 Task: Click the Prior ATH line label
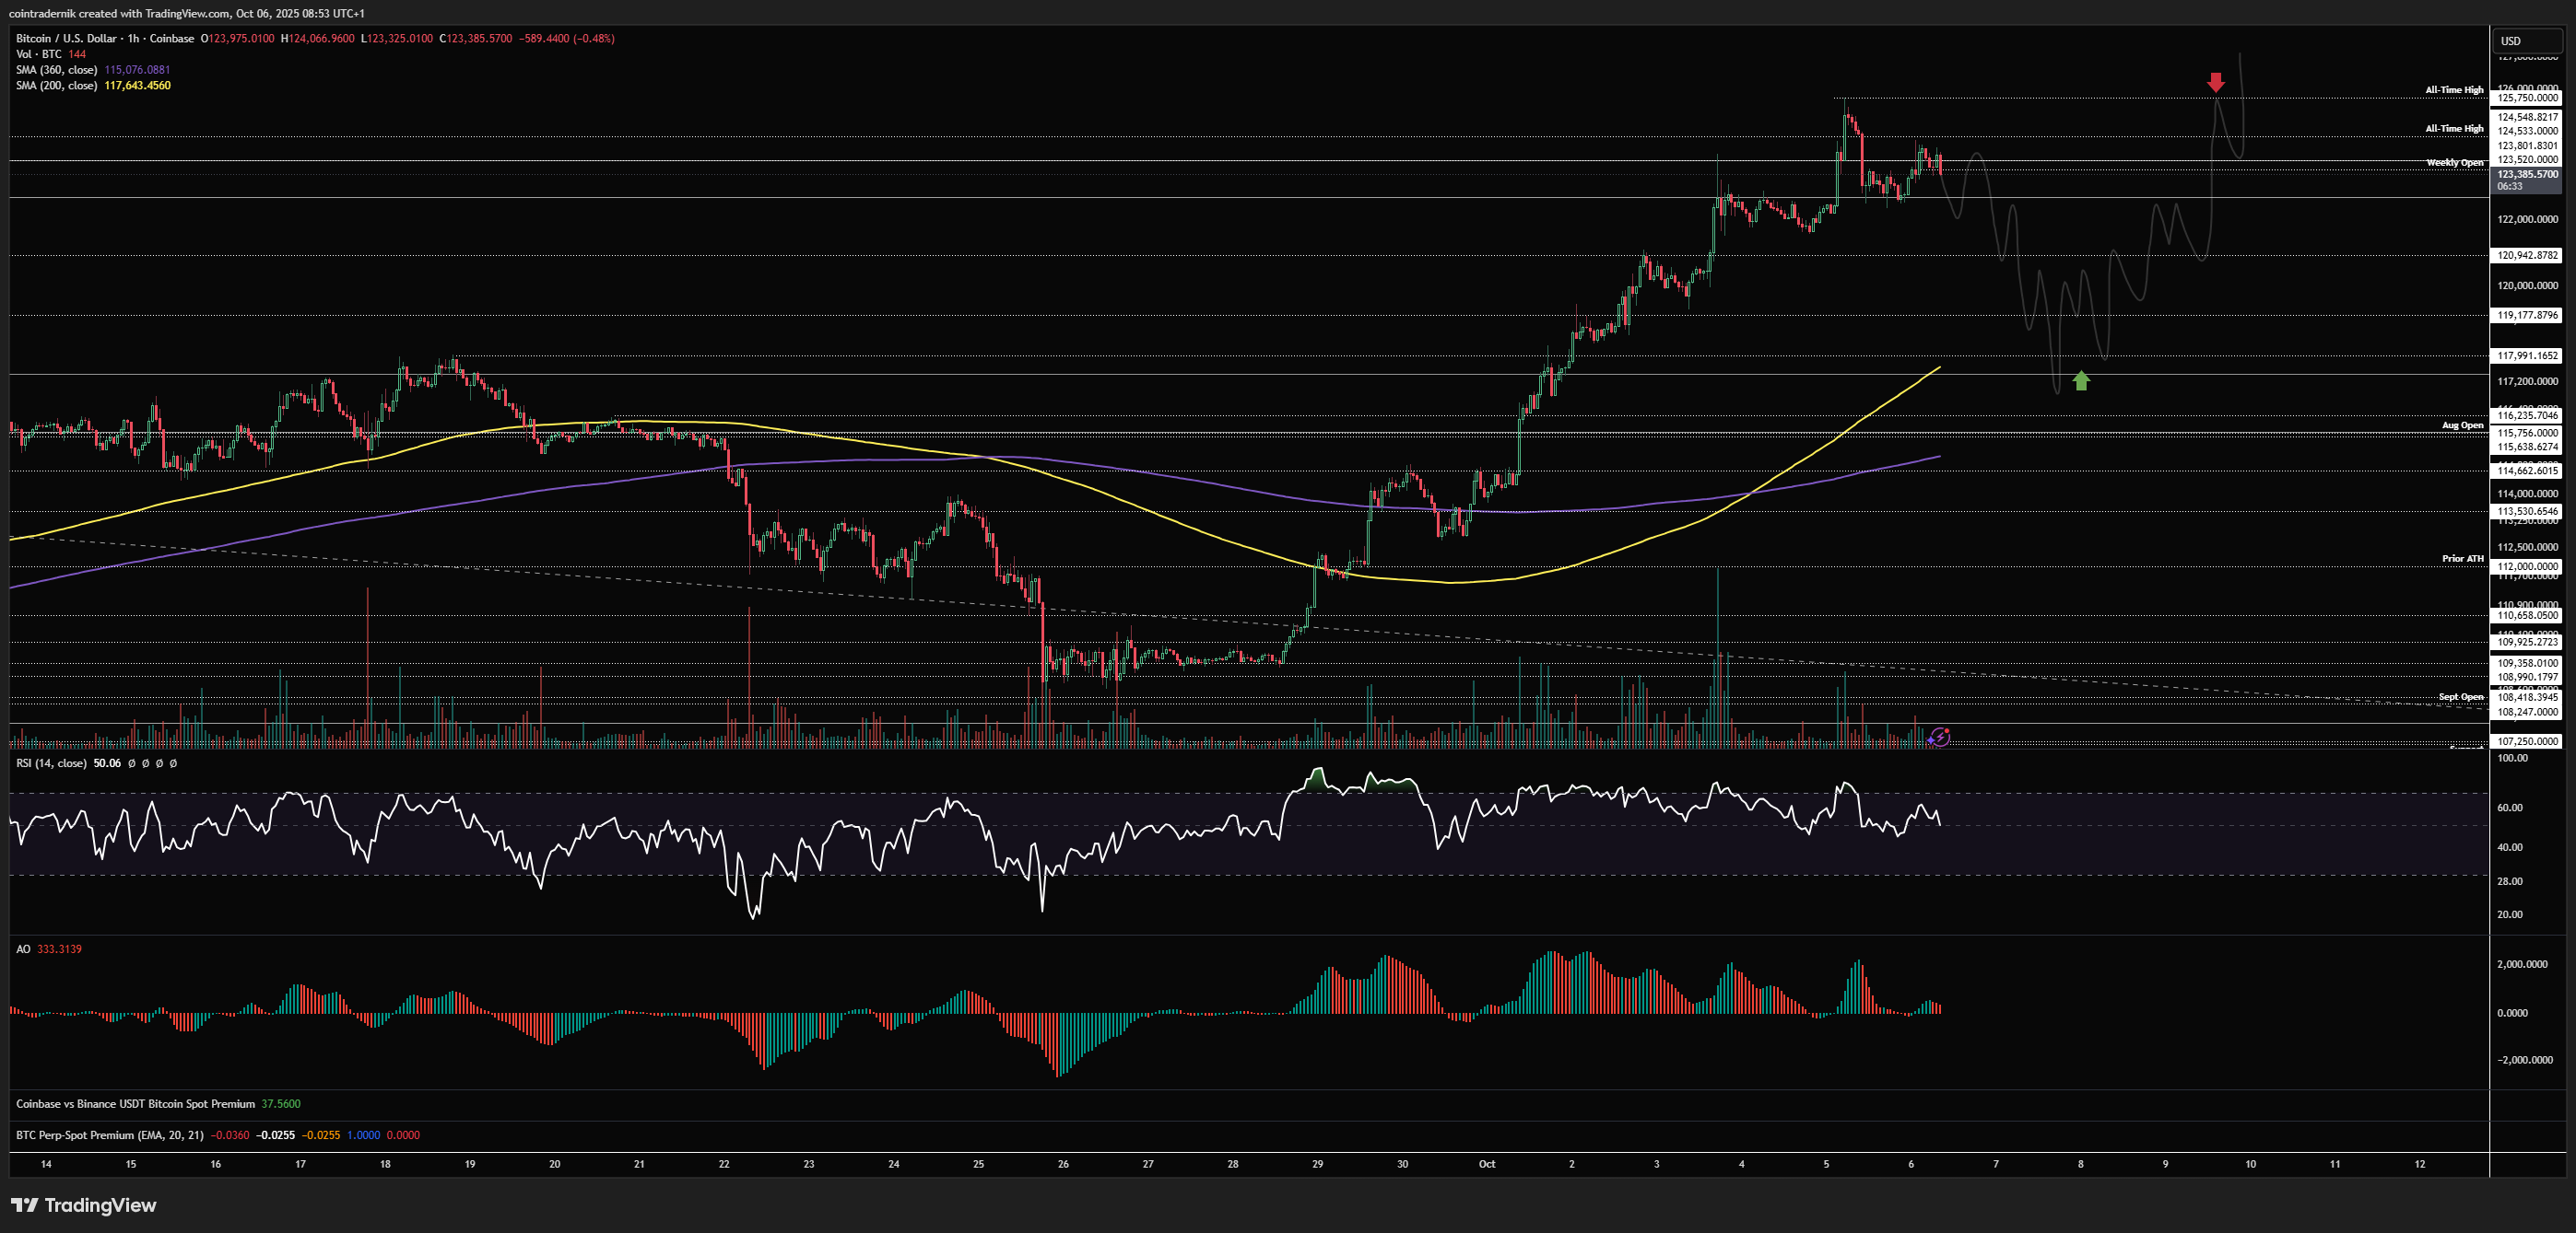click(x=2462, y=559)
